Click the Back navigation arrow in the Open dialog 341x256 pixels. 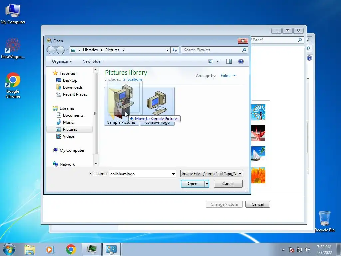51,50
